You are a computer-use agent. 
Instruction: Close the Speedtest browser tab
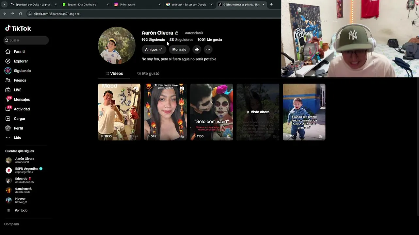click(x=56, y=5)
